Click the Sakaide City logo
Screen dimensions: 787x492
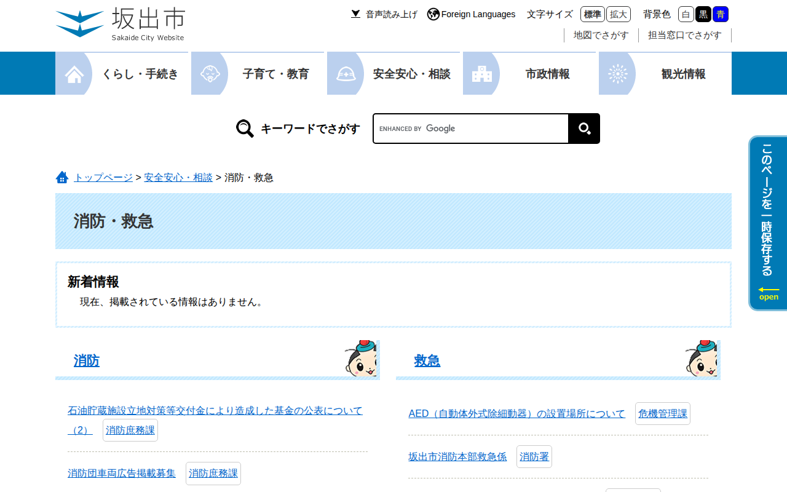click(120, 25)
